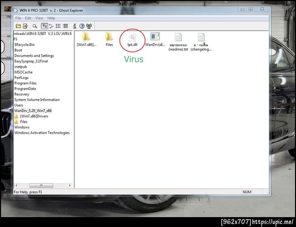Select PerfLogs in the tree
This screenshot has width=296, height=227.
tap(21, 77)
